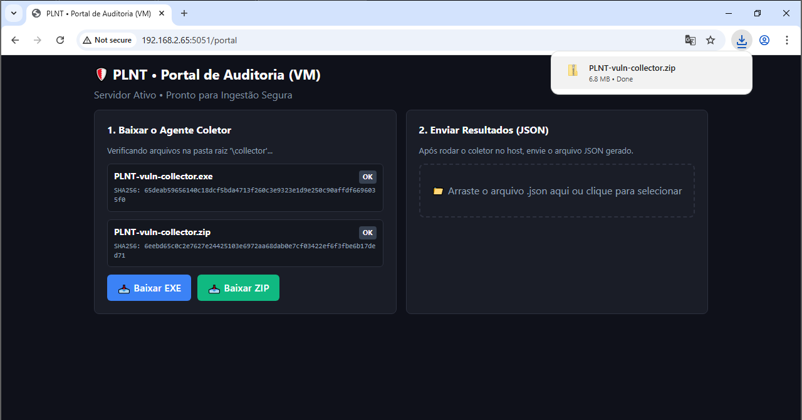Bookmark this page with star icon

click(711, 40)
